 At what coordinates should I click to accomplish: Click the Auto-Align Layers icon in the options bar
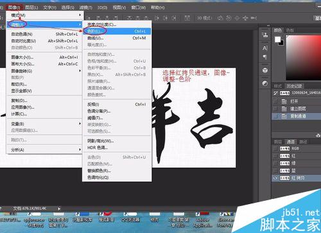(187, 18)
